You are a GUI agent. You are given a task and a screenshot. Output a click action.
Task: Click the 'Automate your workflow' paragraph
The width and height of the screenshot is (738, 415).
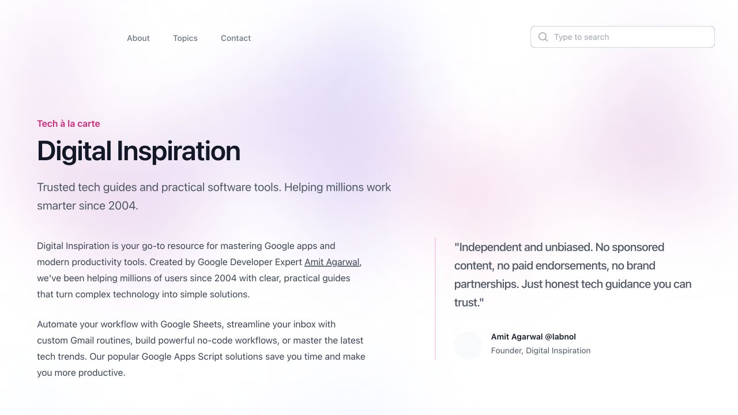tap(201, 348)
